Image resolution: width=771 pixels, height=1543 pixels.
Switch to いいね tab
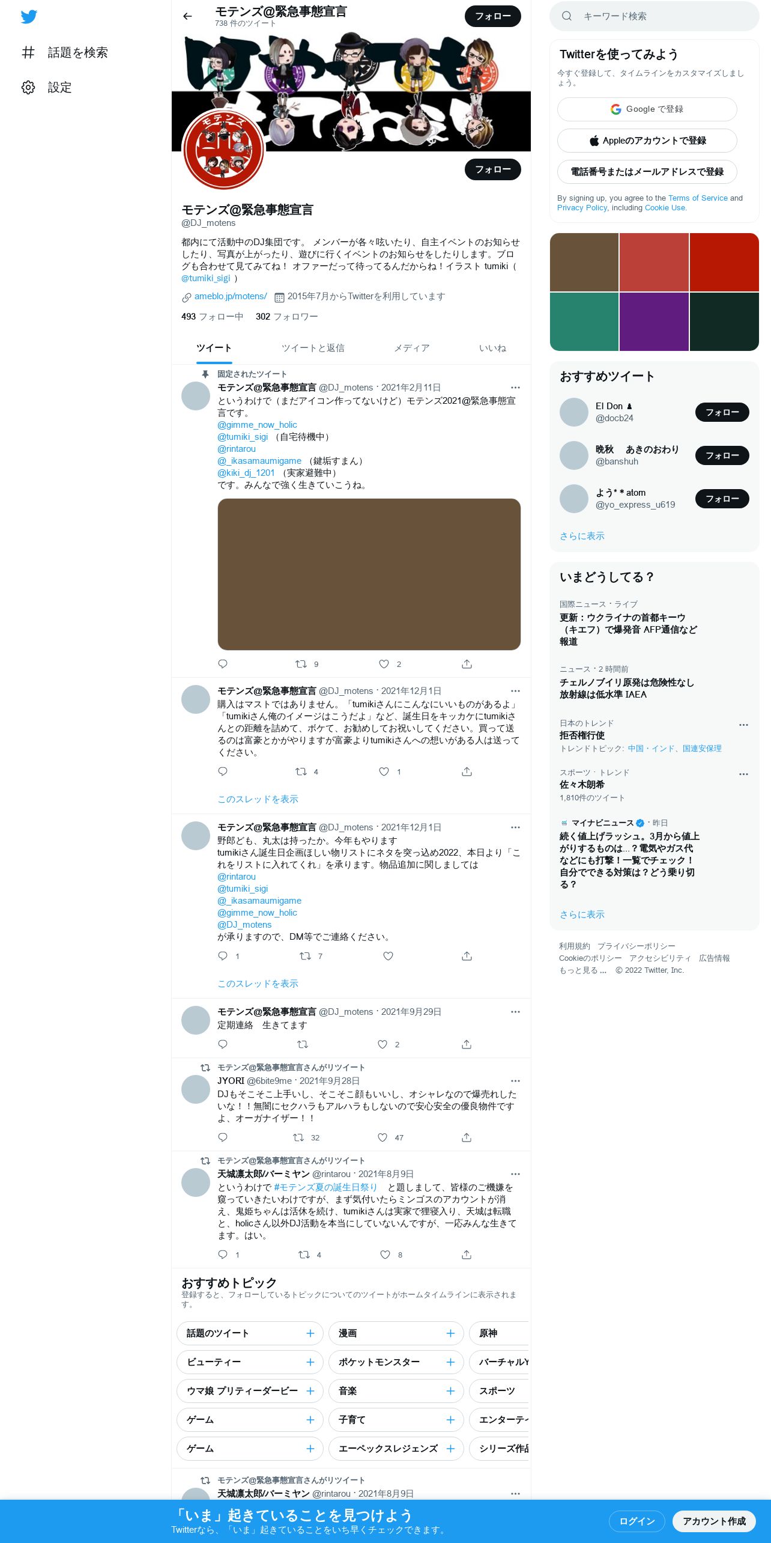(492, 348)
